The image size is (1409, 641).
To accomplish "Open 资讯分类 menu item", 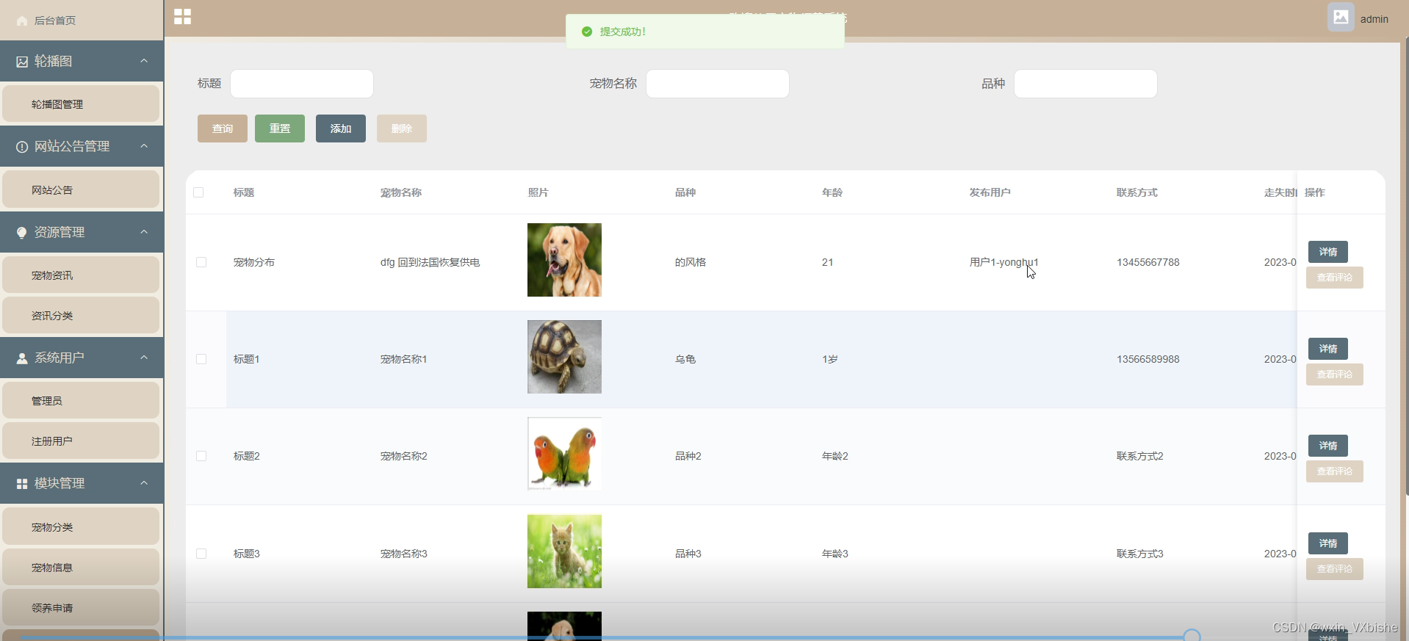I will (81, 316).
